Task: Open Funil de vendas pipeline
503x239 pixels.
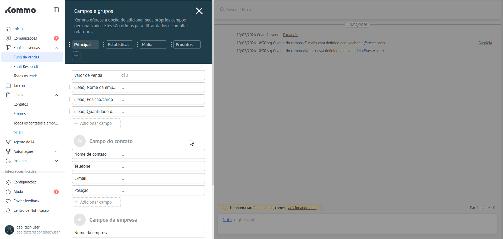Action: 32,57
